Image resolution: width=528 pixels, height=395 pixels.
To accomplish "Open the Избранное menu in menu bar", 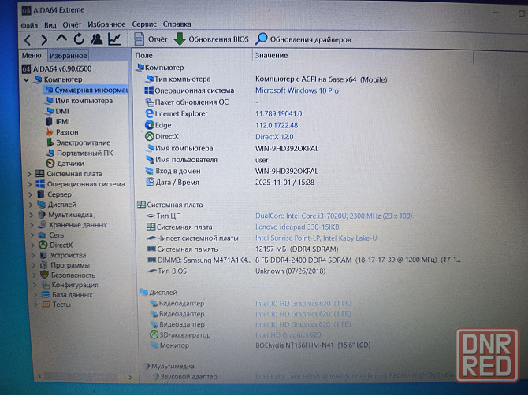I will click(x=106, y=24).
